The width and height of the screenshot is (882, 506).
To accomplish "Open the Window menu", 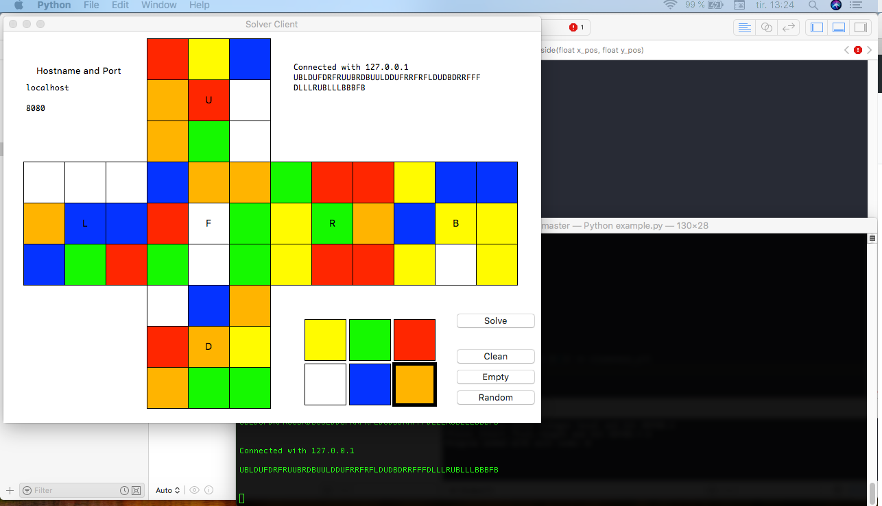I will point(158,5).
